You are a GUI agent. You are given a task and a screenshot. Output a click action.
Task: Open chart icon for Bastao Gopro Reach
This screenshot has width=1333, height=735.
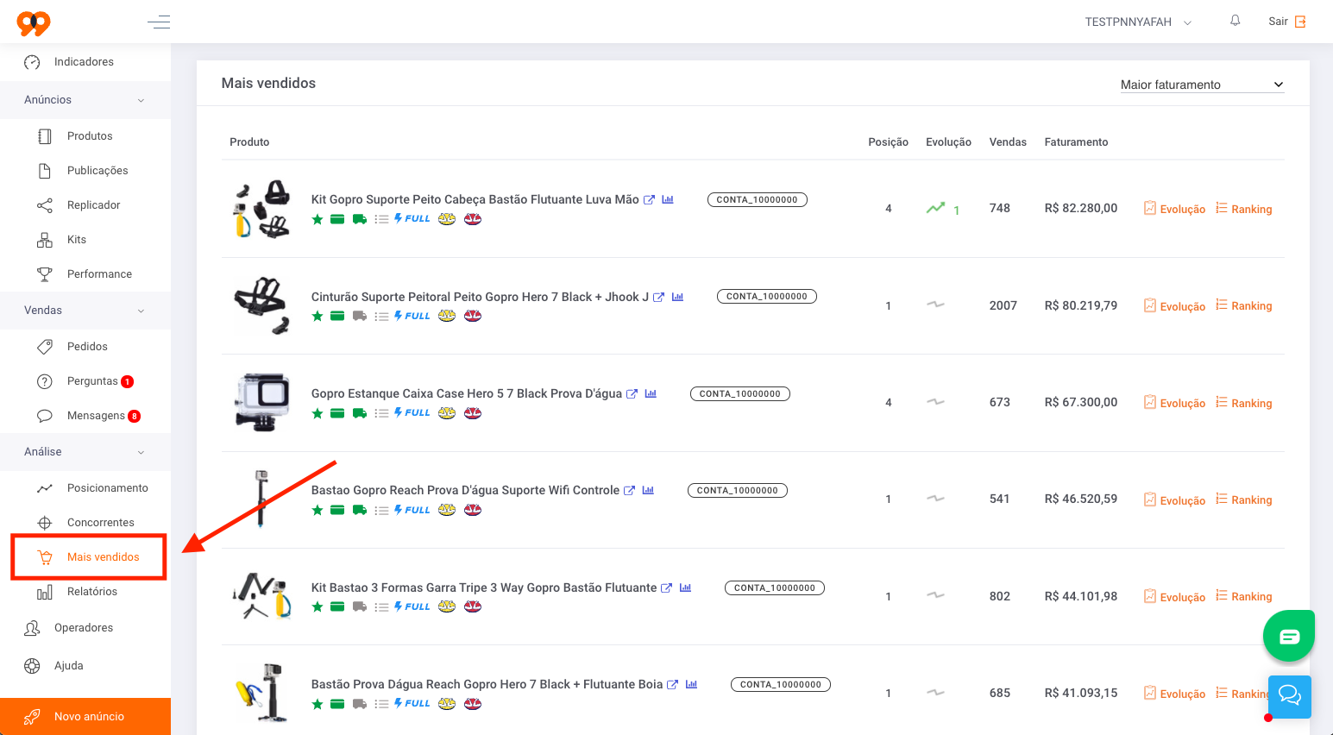coord(648,490)
